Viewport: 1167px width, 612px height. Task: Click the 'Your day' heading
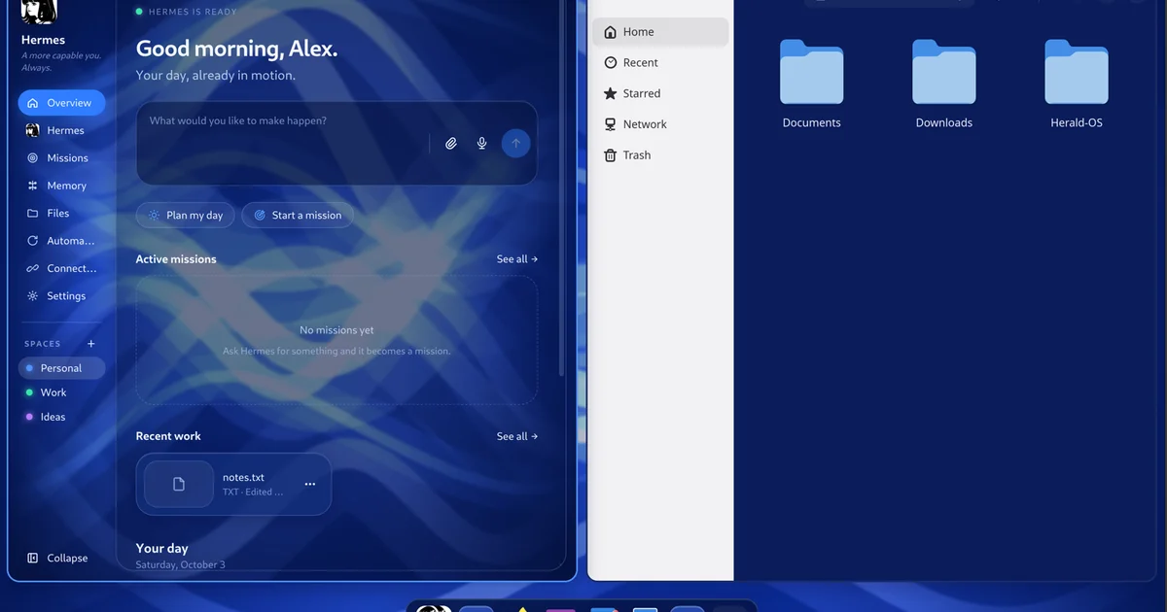tap(162, 549)
